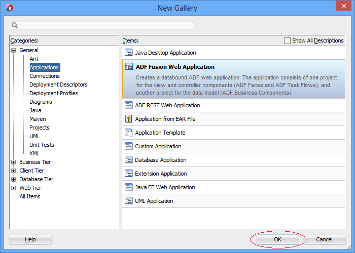Select the Custom Application icon
The height and width of the screenshot is (253, 355).
pos(129,146)
